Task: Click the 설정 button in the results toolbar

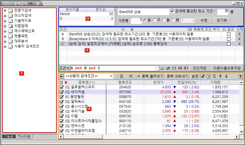Action: click(x=195, y=76)
